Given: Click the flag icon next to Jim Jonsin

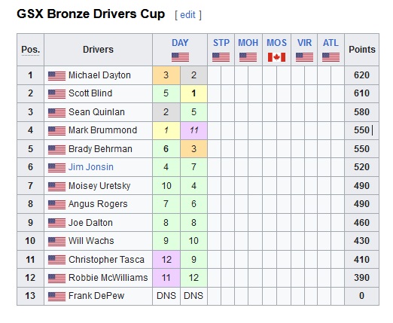Looking at the screenshot, I should 56,168.
